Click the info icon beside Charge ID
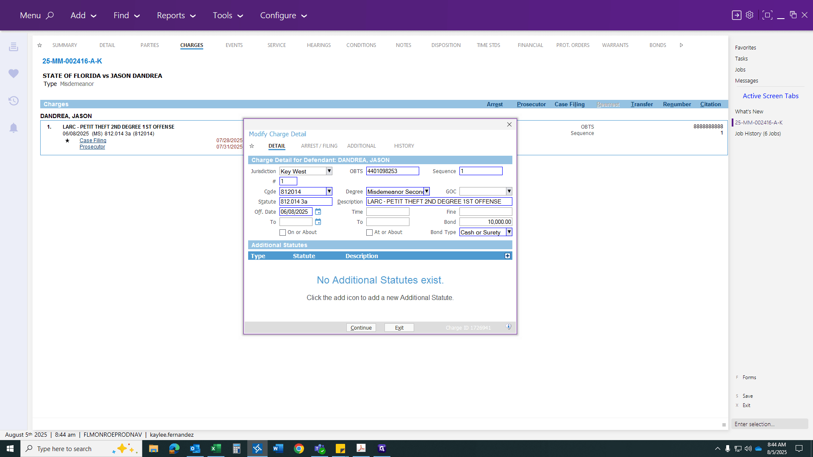The image size is (813, 457). (x=509, y=327)
